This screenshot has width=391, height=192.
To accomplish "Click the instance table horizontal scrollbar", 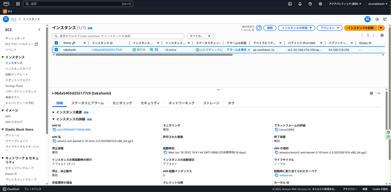I will coord(144,55).
